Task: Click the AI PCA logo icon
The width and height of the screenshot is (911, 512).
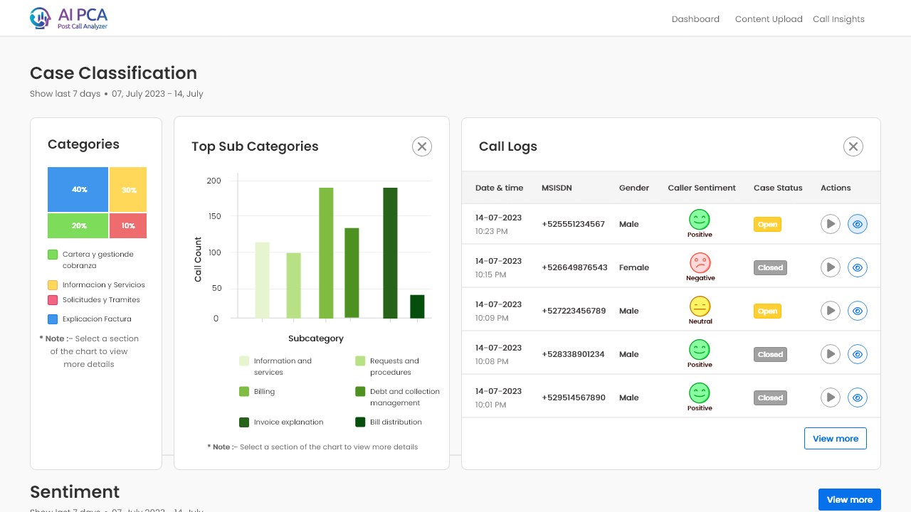Action: tap(41, 18)
